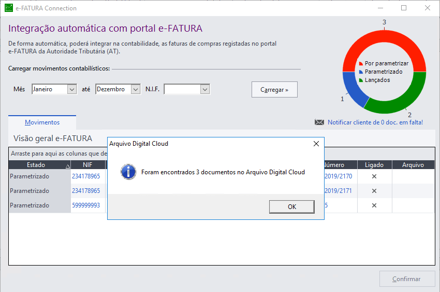440x292 pixels.
Task: Expand the N.I.F. combo box
Action: (205, 90)
